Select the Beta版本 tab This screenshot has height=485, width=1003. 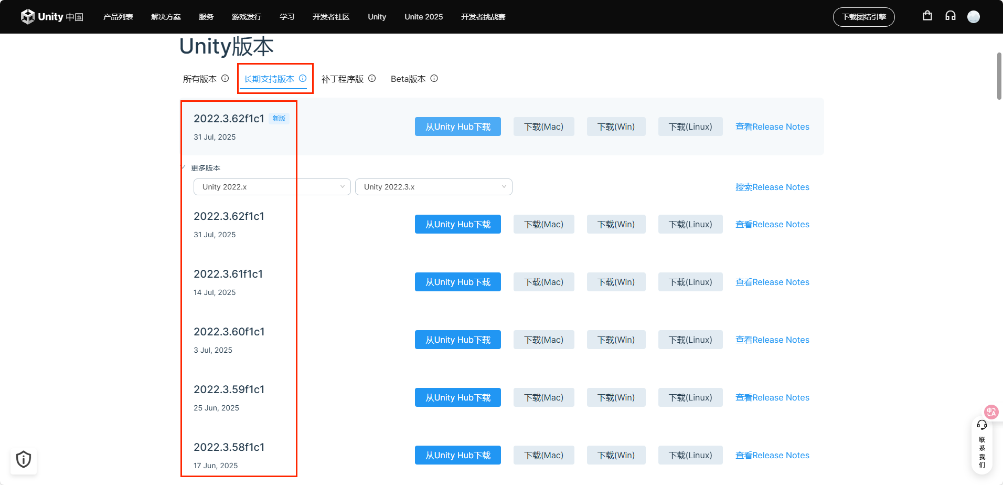[408, 79]
